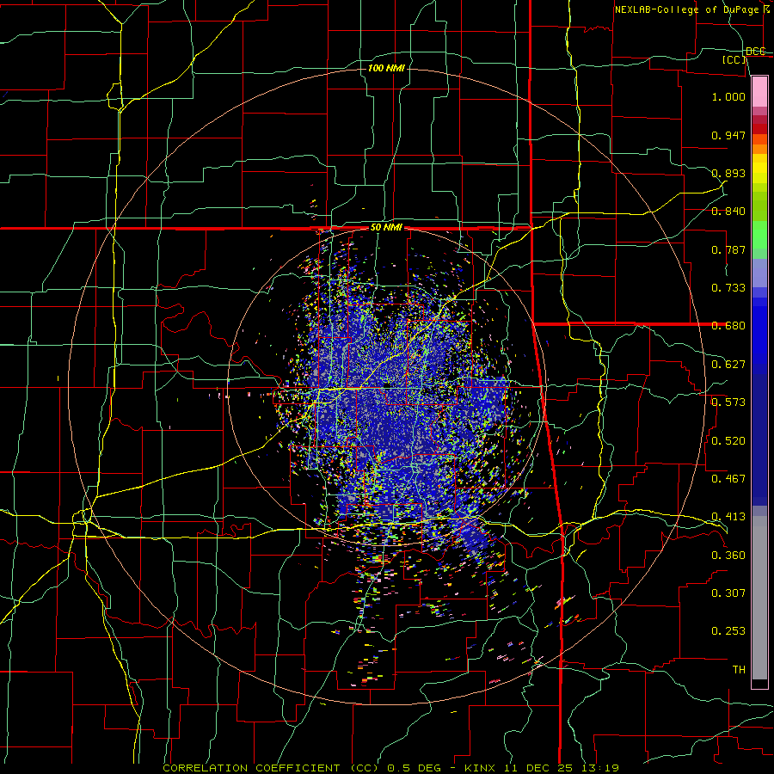Select the 0.787 legend value
The width and height of the screenshot is (774, 774).
[728, 249]
